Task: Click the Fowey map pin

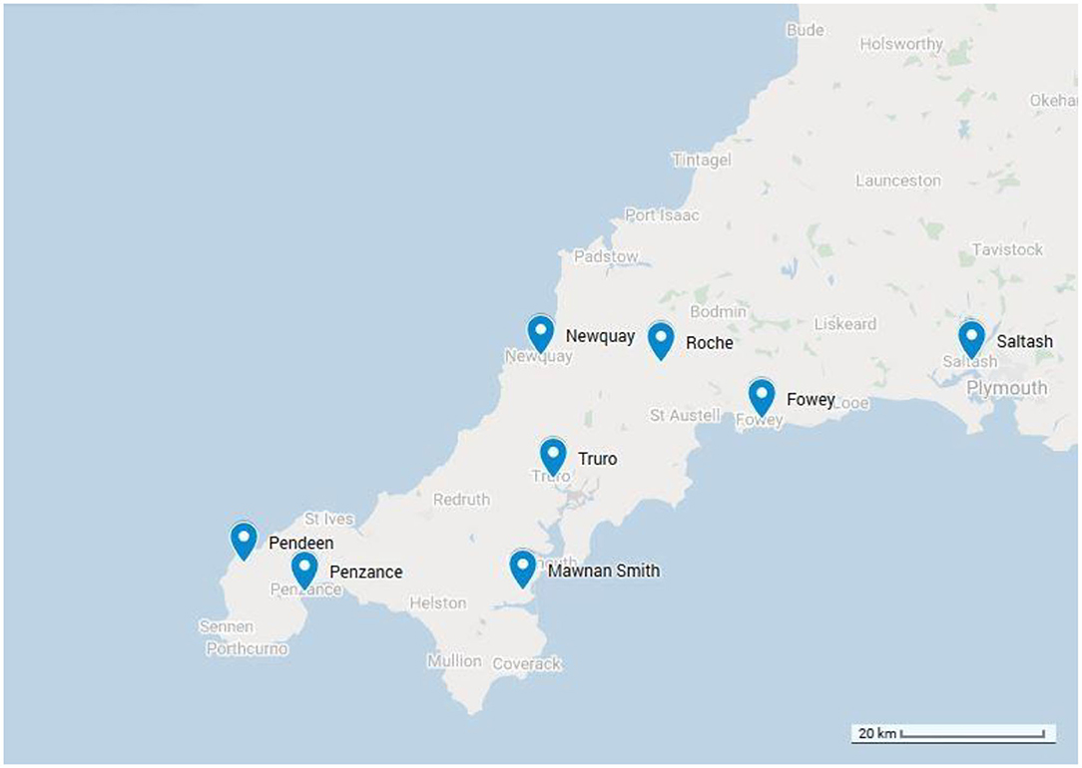Action: [762, 398]
